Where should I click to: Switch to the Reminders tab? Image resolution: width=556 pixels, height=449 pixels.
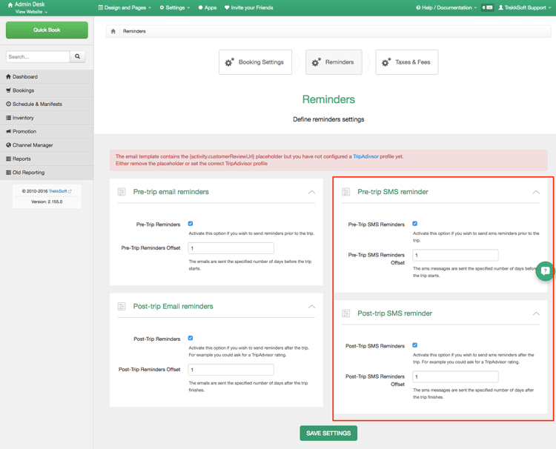click(x=333, y=62)
